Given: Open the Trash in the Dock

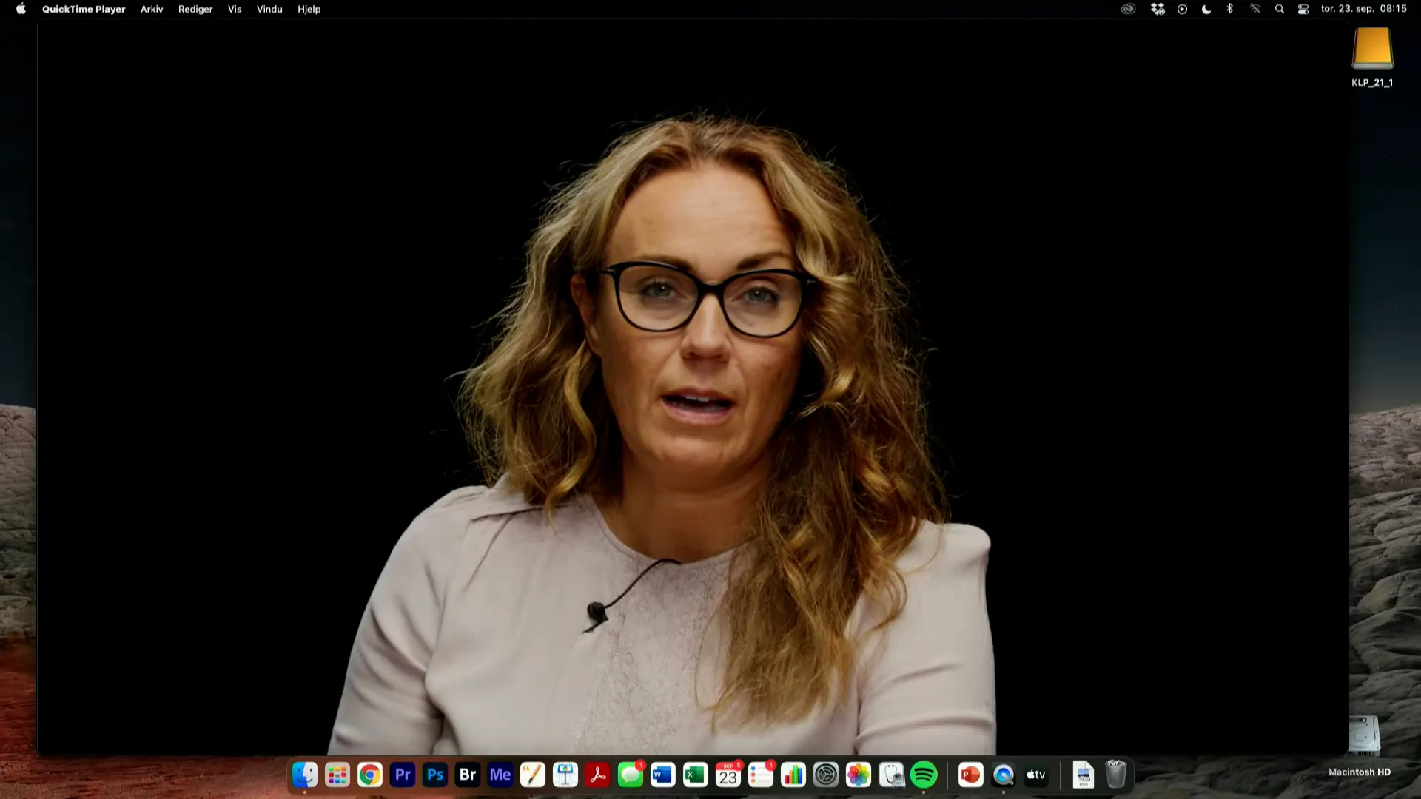Looking at the screenshot, I should coord(1116,775).
